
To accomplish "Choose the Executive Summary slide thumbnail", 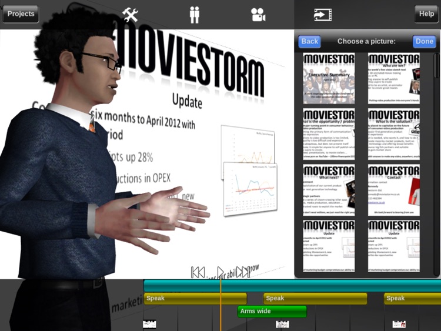I will click(329, 78).
